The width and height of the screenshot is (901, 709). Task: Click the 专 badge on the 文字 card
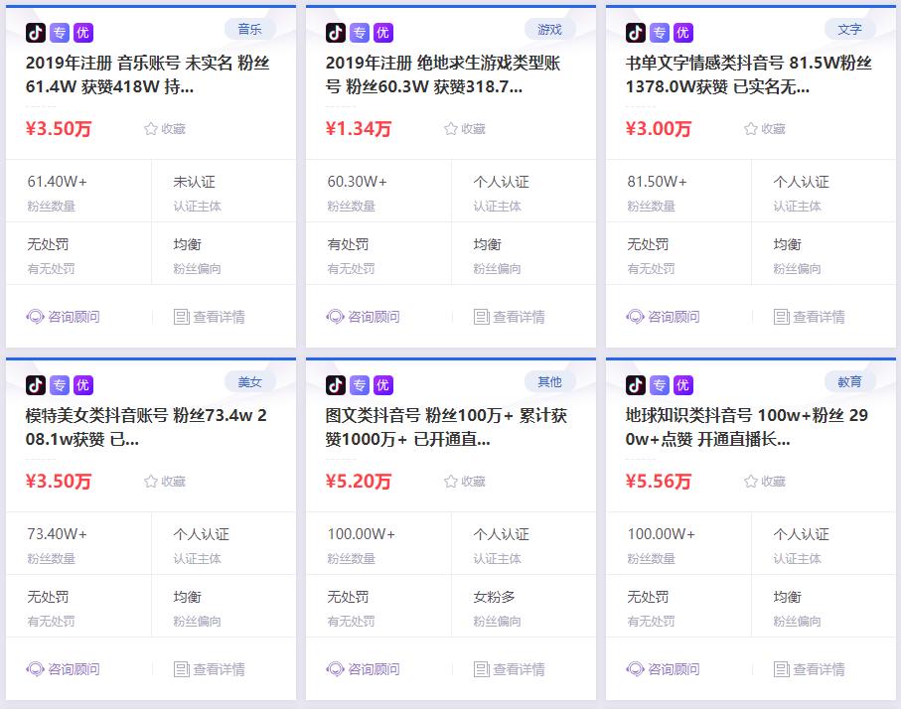[x=660, y=32]
